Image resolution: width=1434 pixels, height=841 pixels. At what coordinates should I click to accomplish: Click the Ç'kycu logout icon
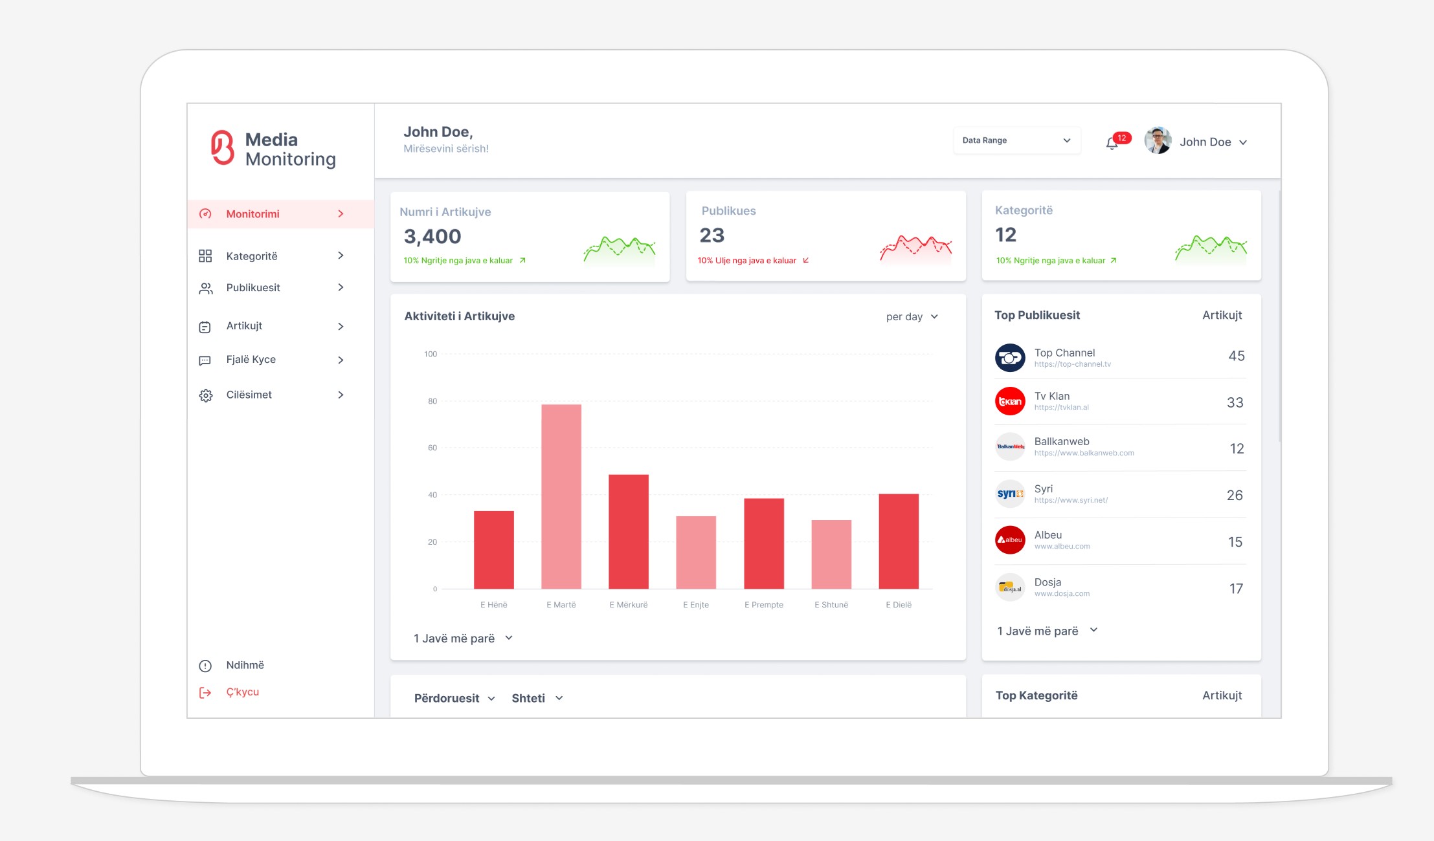(x=205, y=693)
